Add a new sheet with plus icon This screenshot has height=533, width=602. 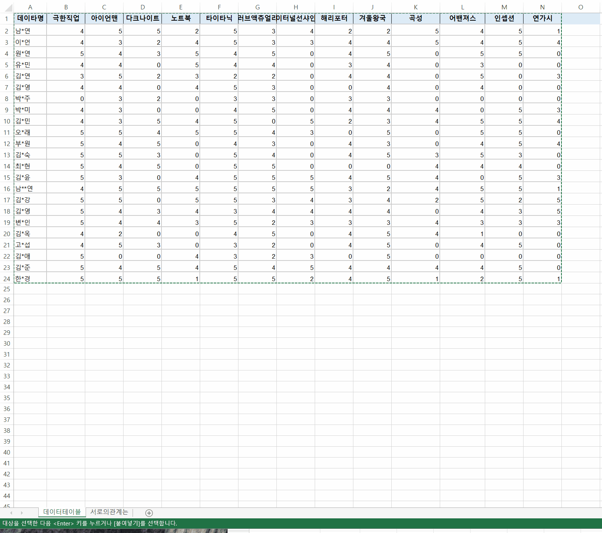[149, 513]
